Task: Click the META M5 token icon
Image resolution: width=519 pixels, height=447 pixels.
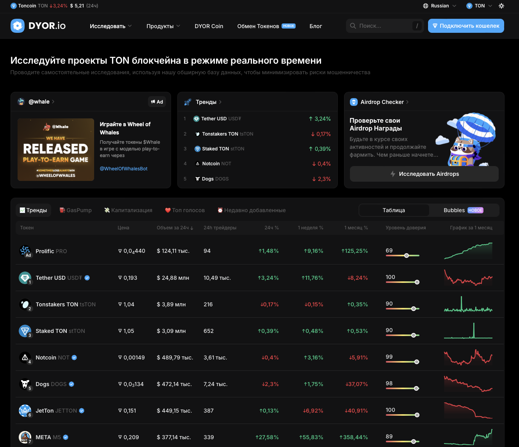Action: pos(25,437)
